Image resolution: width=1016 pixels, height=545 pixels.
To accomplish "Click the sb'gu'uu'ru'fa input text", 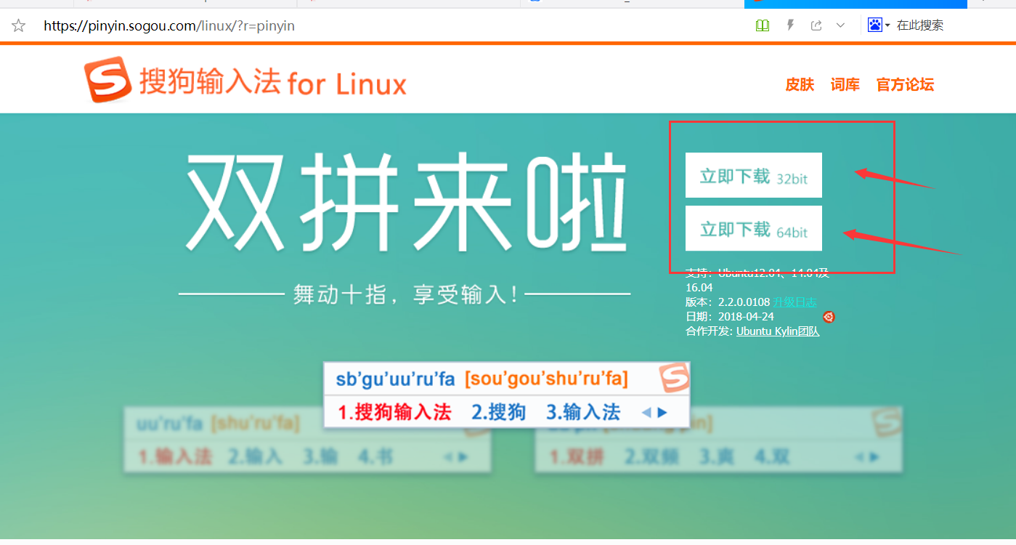I will tap(396, 379).
